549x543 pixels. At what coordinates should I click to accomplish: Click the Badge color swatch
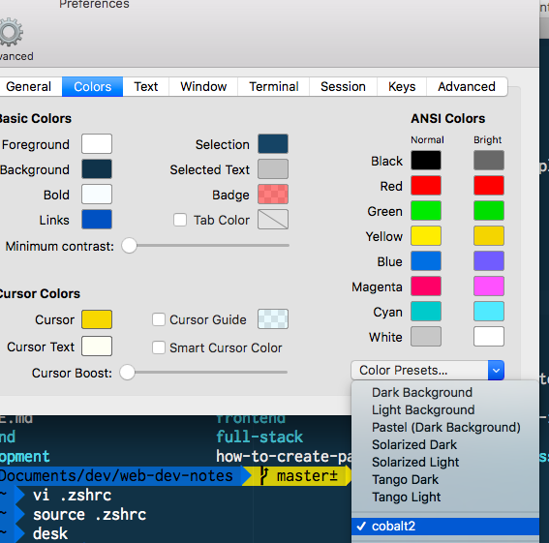[273, 194]
